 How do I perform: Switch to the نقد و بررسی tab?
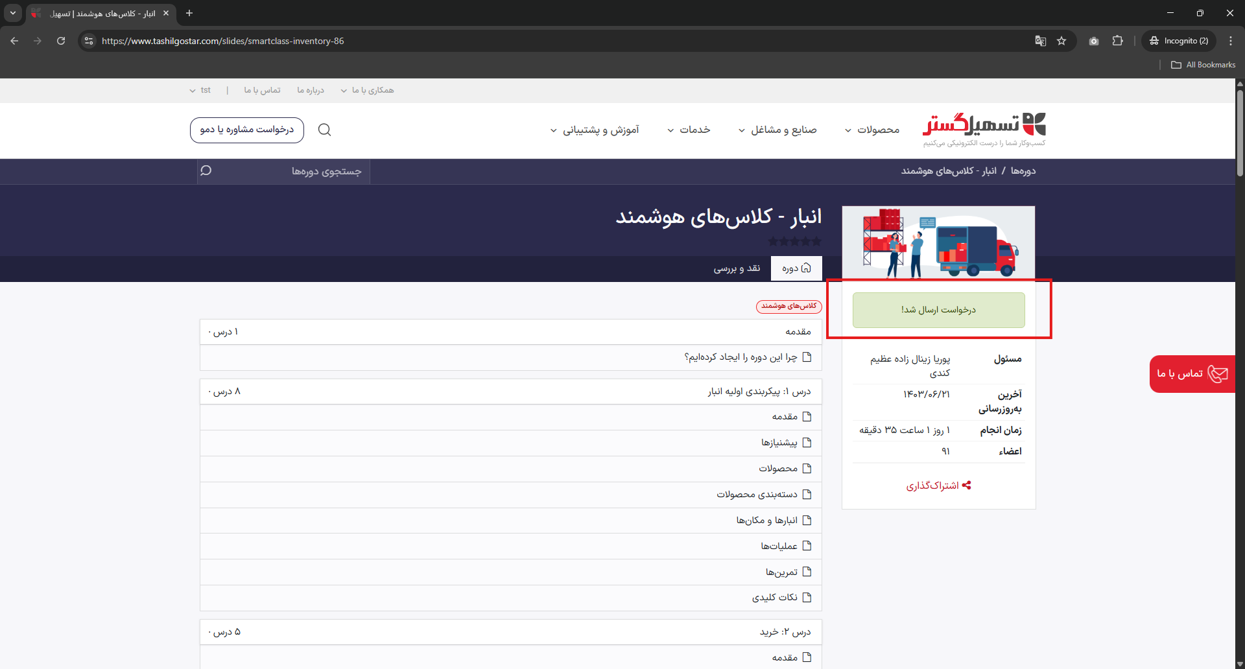point(737,268)
